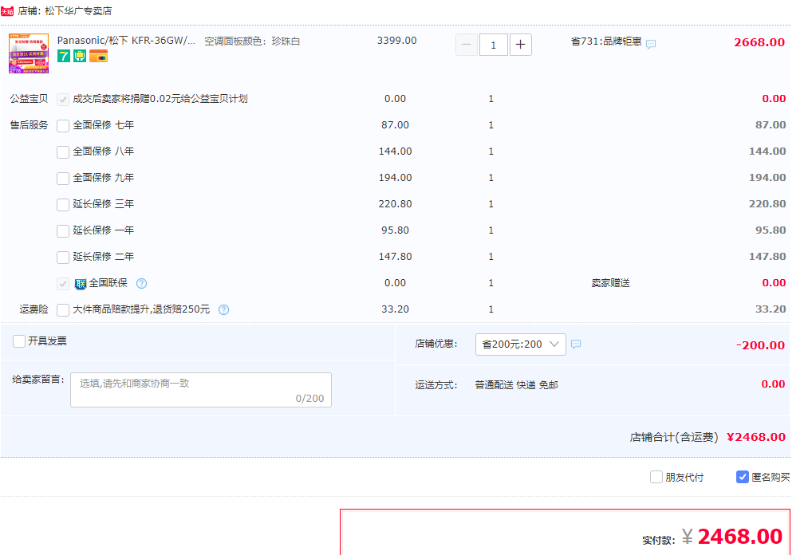This screenshot has height=555, width=812.
Task: Click the original price 3399.00
Action: coord(396,41)
